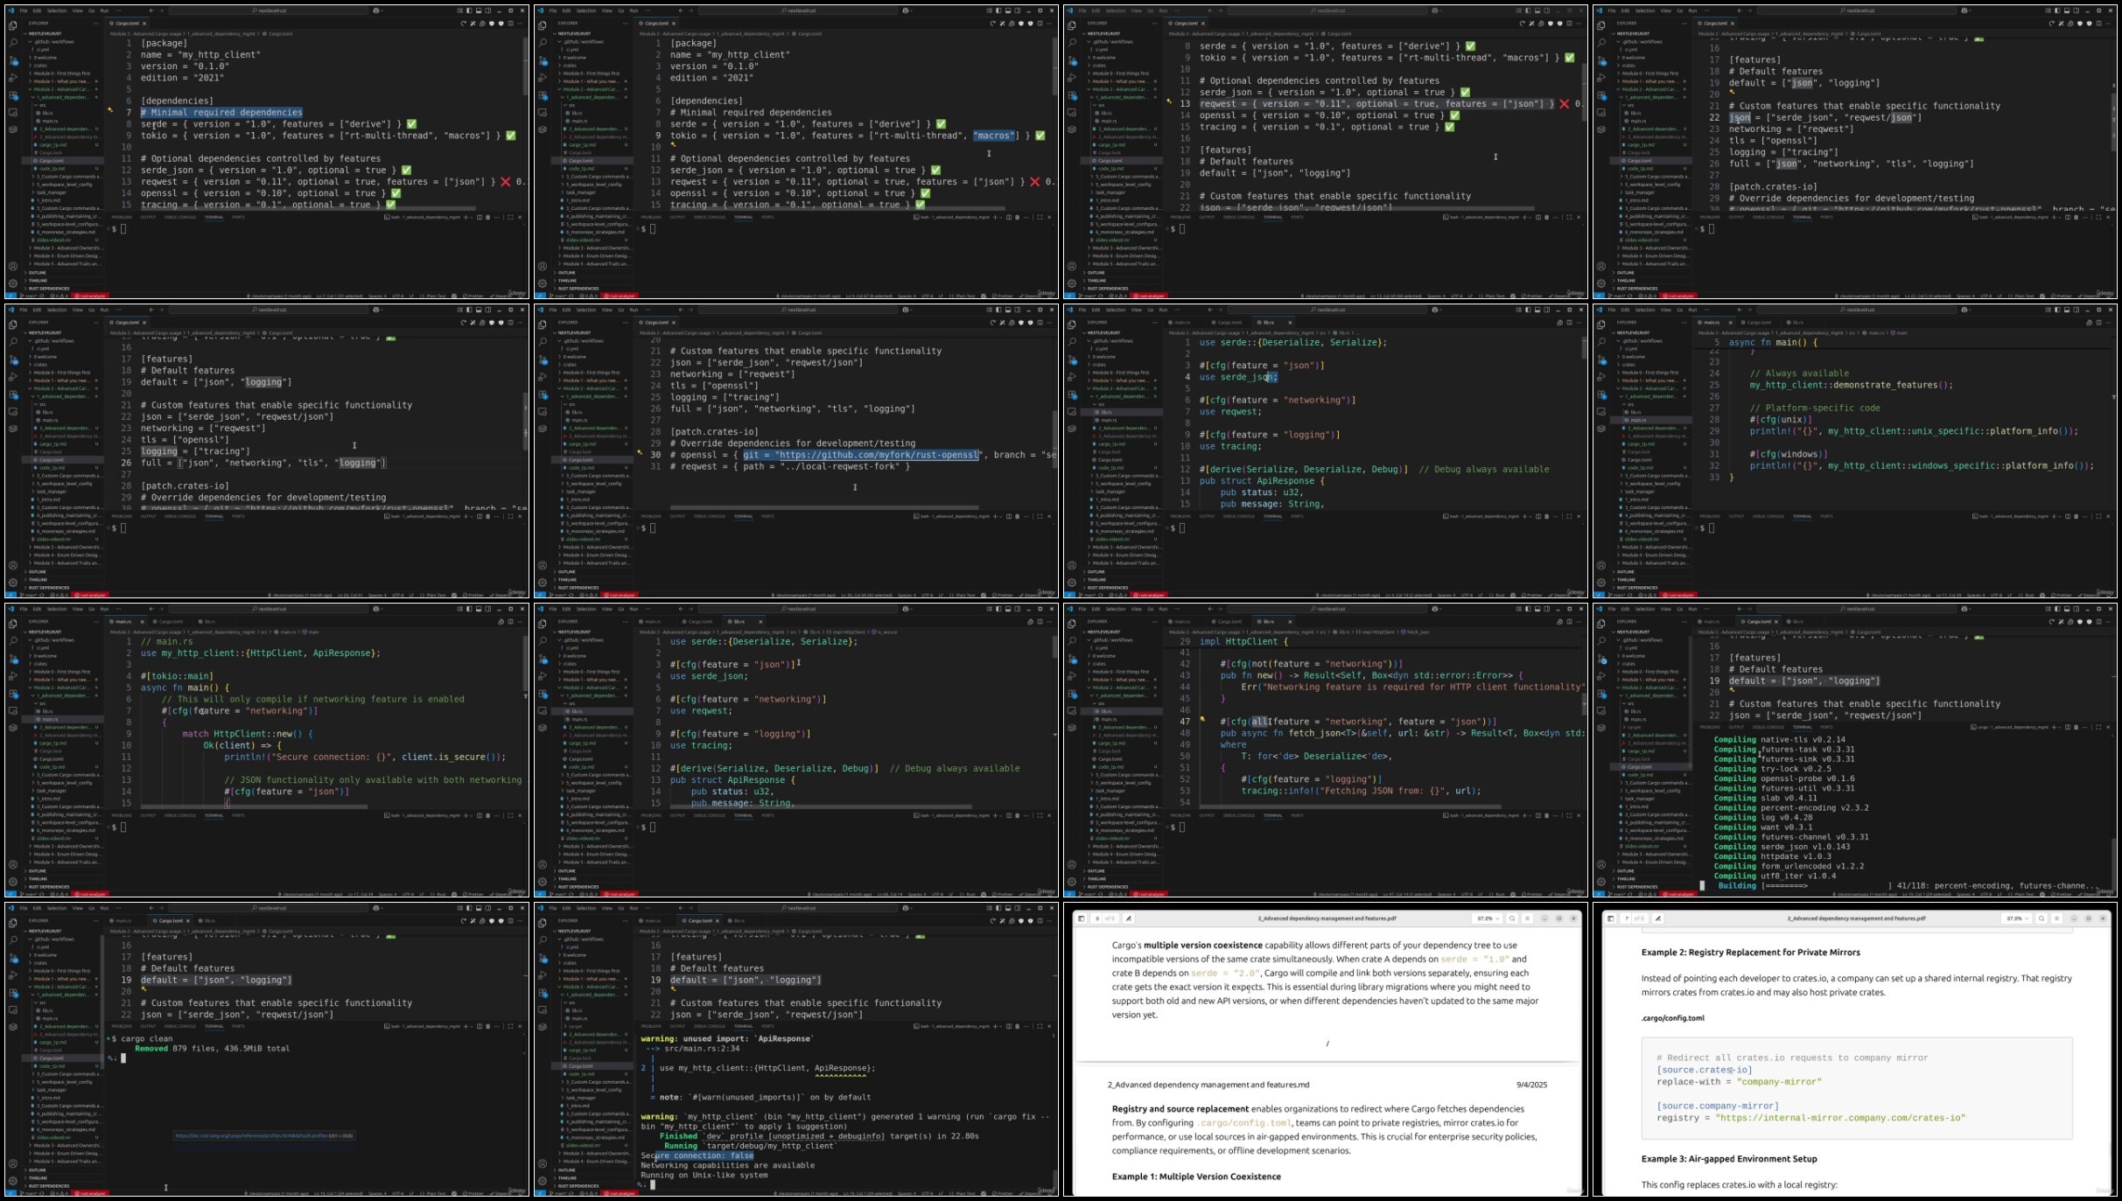Click horizontal editor scrollbar in frame highlighting git URL
The image size is (2122, 1201).
(824, 507)
